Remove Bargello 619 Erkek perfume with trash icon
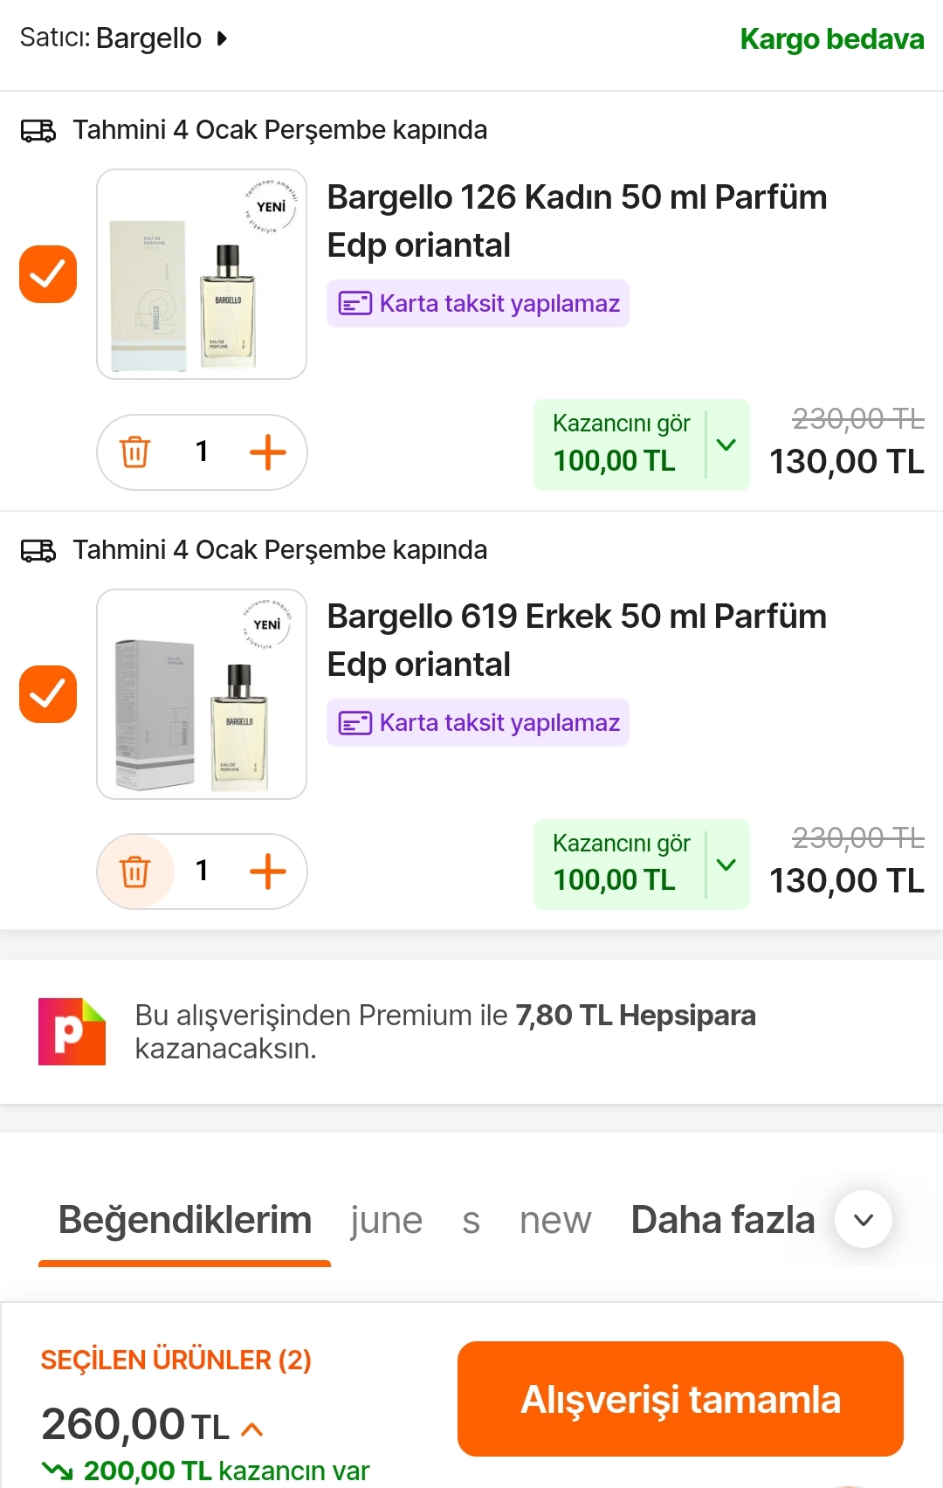The image size is (943, 1488). click(x=135, y=871)
